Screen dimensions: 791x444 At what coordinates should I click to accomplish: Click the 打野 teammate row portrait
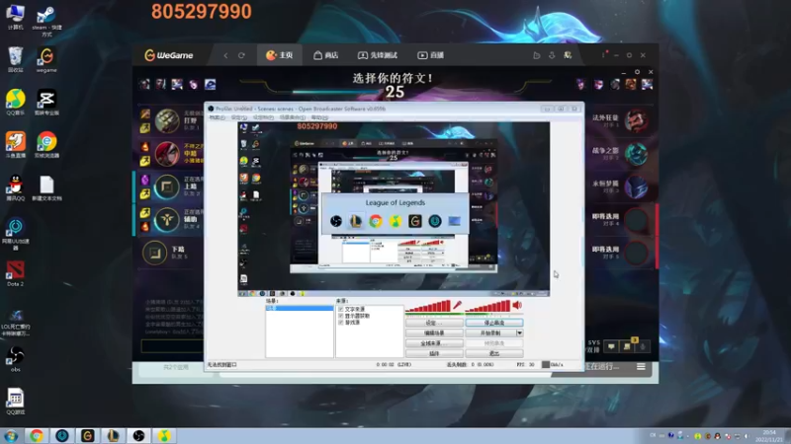(167, 120)
